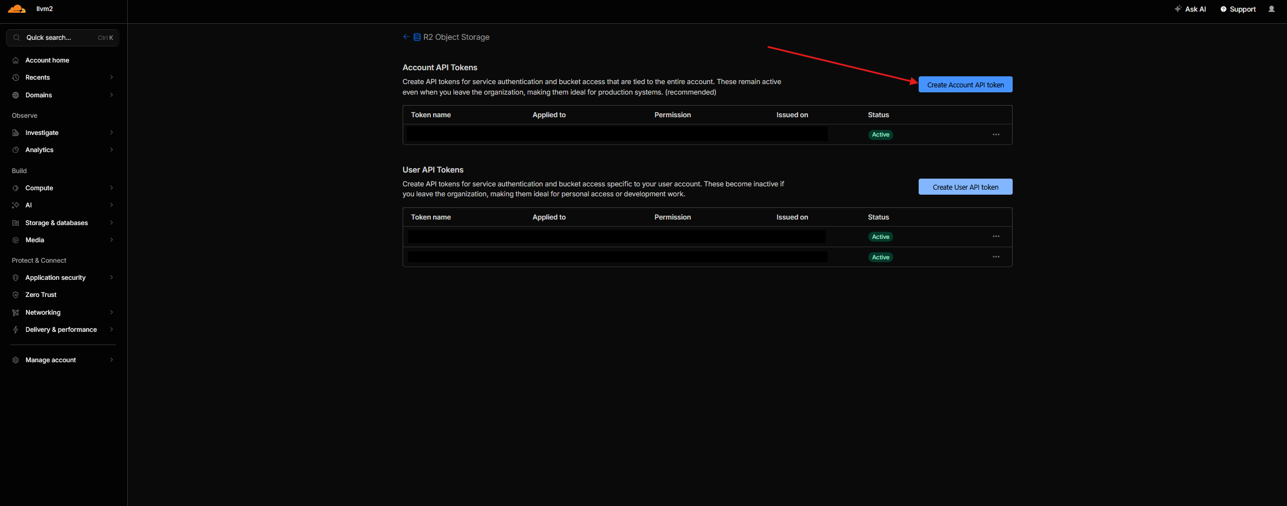This screenshot has width=1287, height=506.
Task: Click the Cloudflare logo icon
Action: tap(17, 9)
